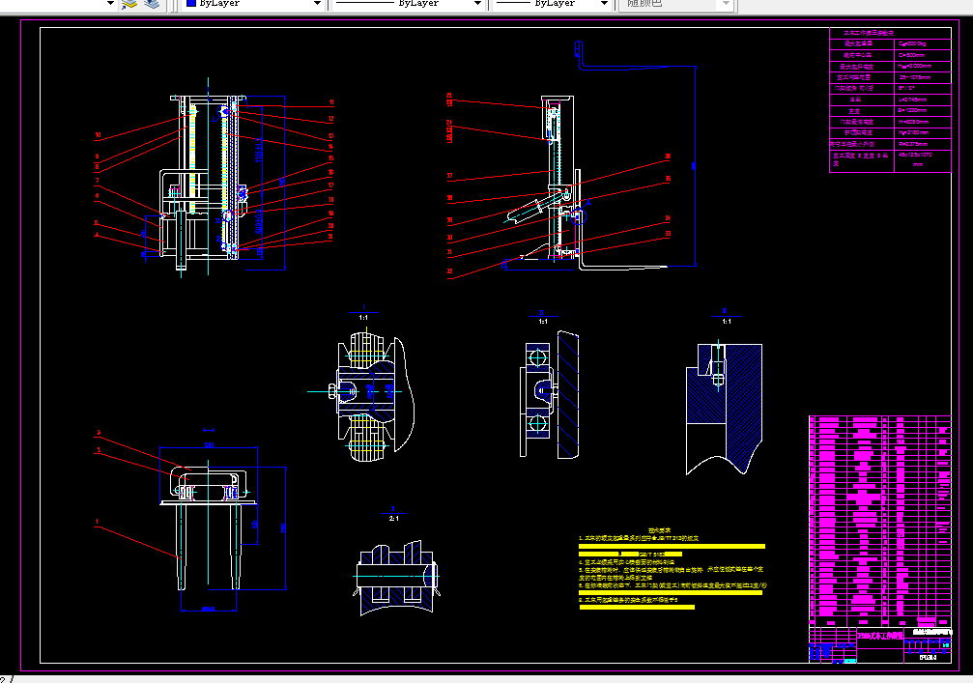Image resolution: width=973 pixels, height=683 pixels.
Task: Expand the ByLayer color control dropdown
Action: [x=317, y=4]
